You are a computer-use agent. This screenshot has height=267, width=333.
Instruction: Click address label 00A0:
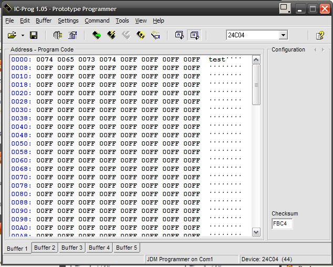click(21, 228)
